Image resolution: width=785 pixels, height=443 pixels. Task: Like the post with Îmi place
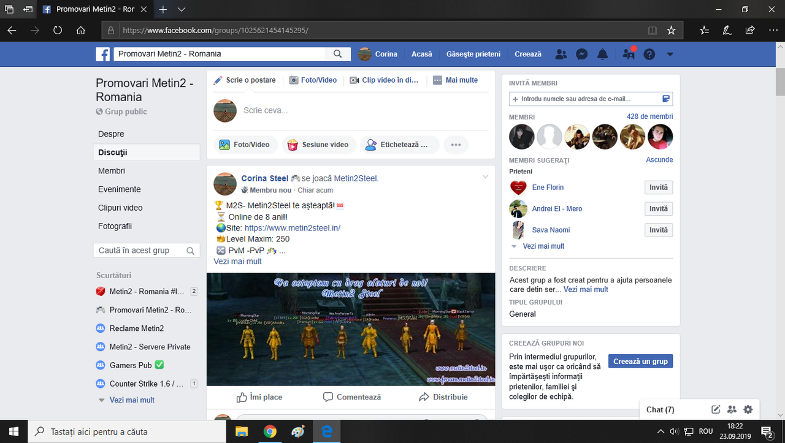point(259,397)
